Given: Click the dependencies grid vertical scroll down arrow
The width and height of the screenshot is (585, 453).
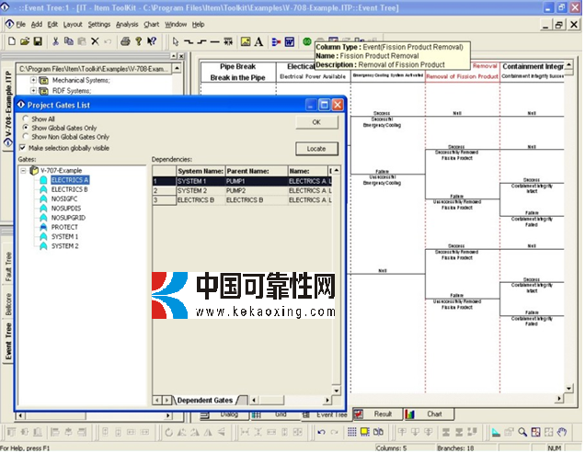Looking at the screenshot, I should tap(336, 391).
